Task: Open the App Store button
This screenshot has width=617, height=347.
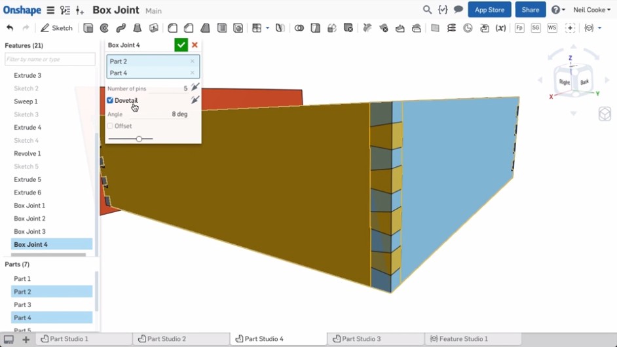Action: click(489, 10)
